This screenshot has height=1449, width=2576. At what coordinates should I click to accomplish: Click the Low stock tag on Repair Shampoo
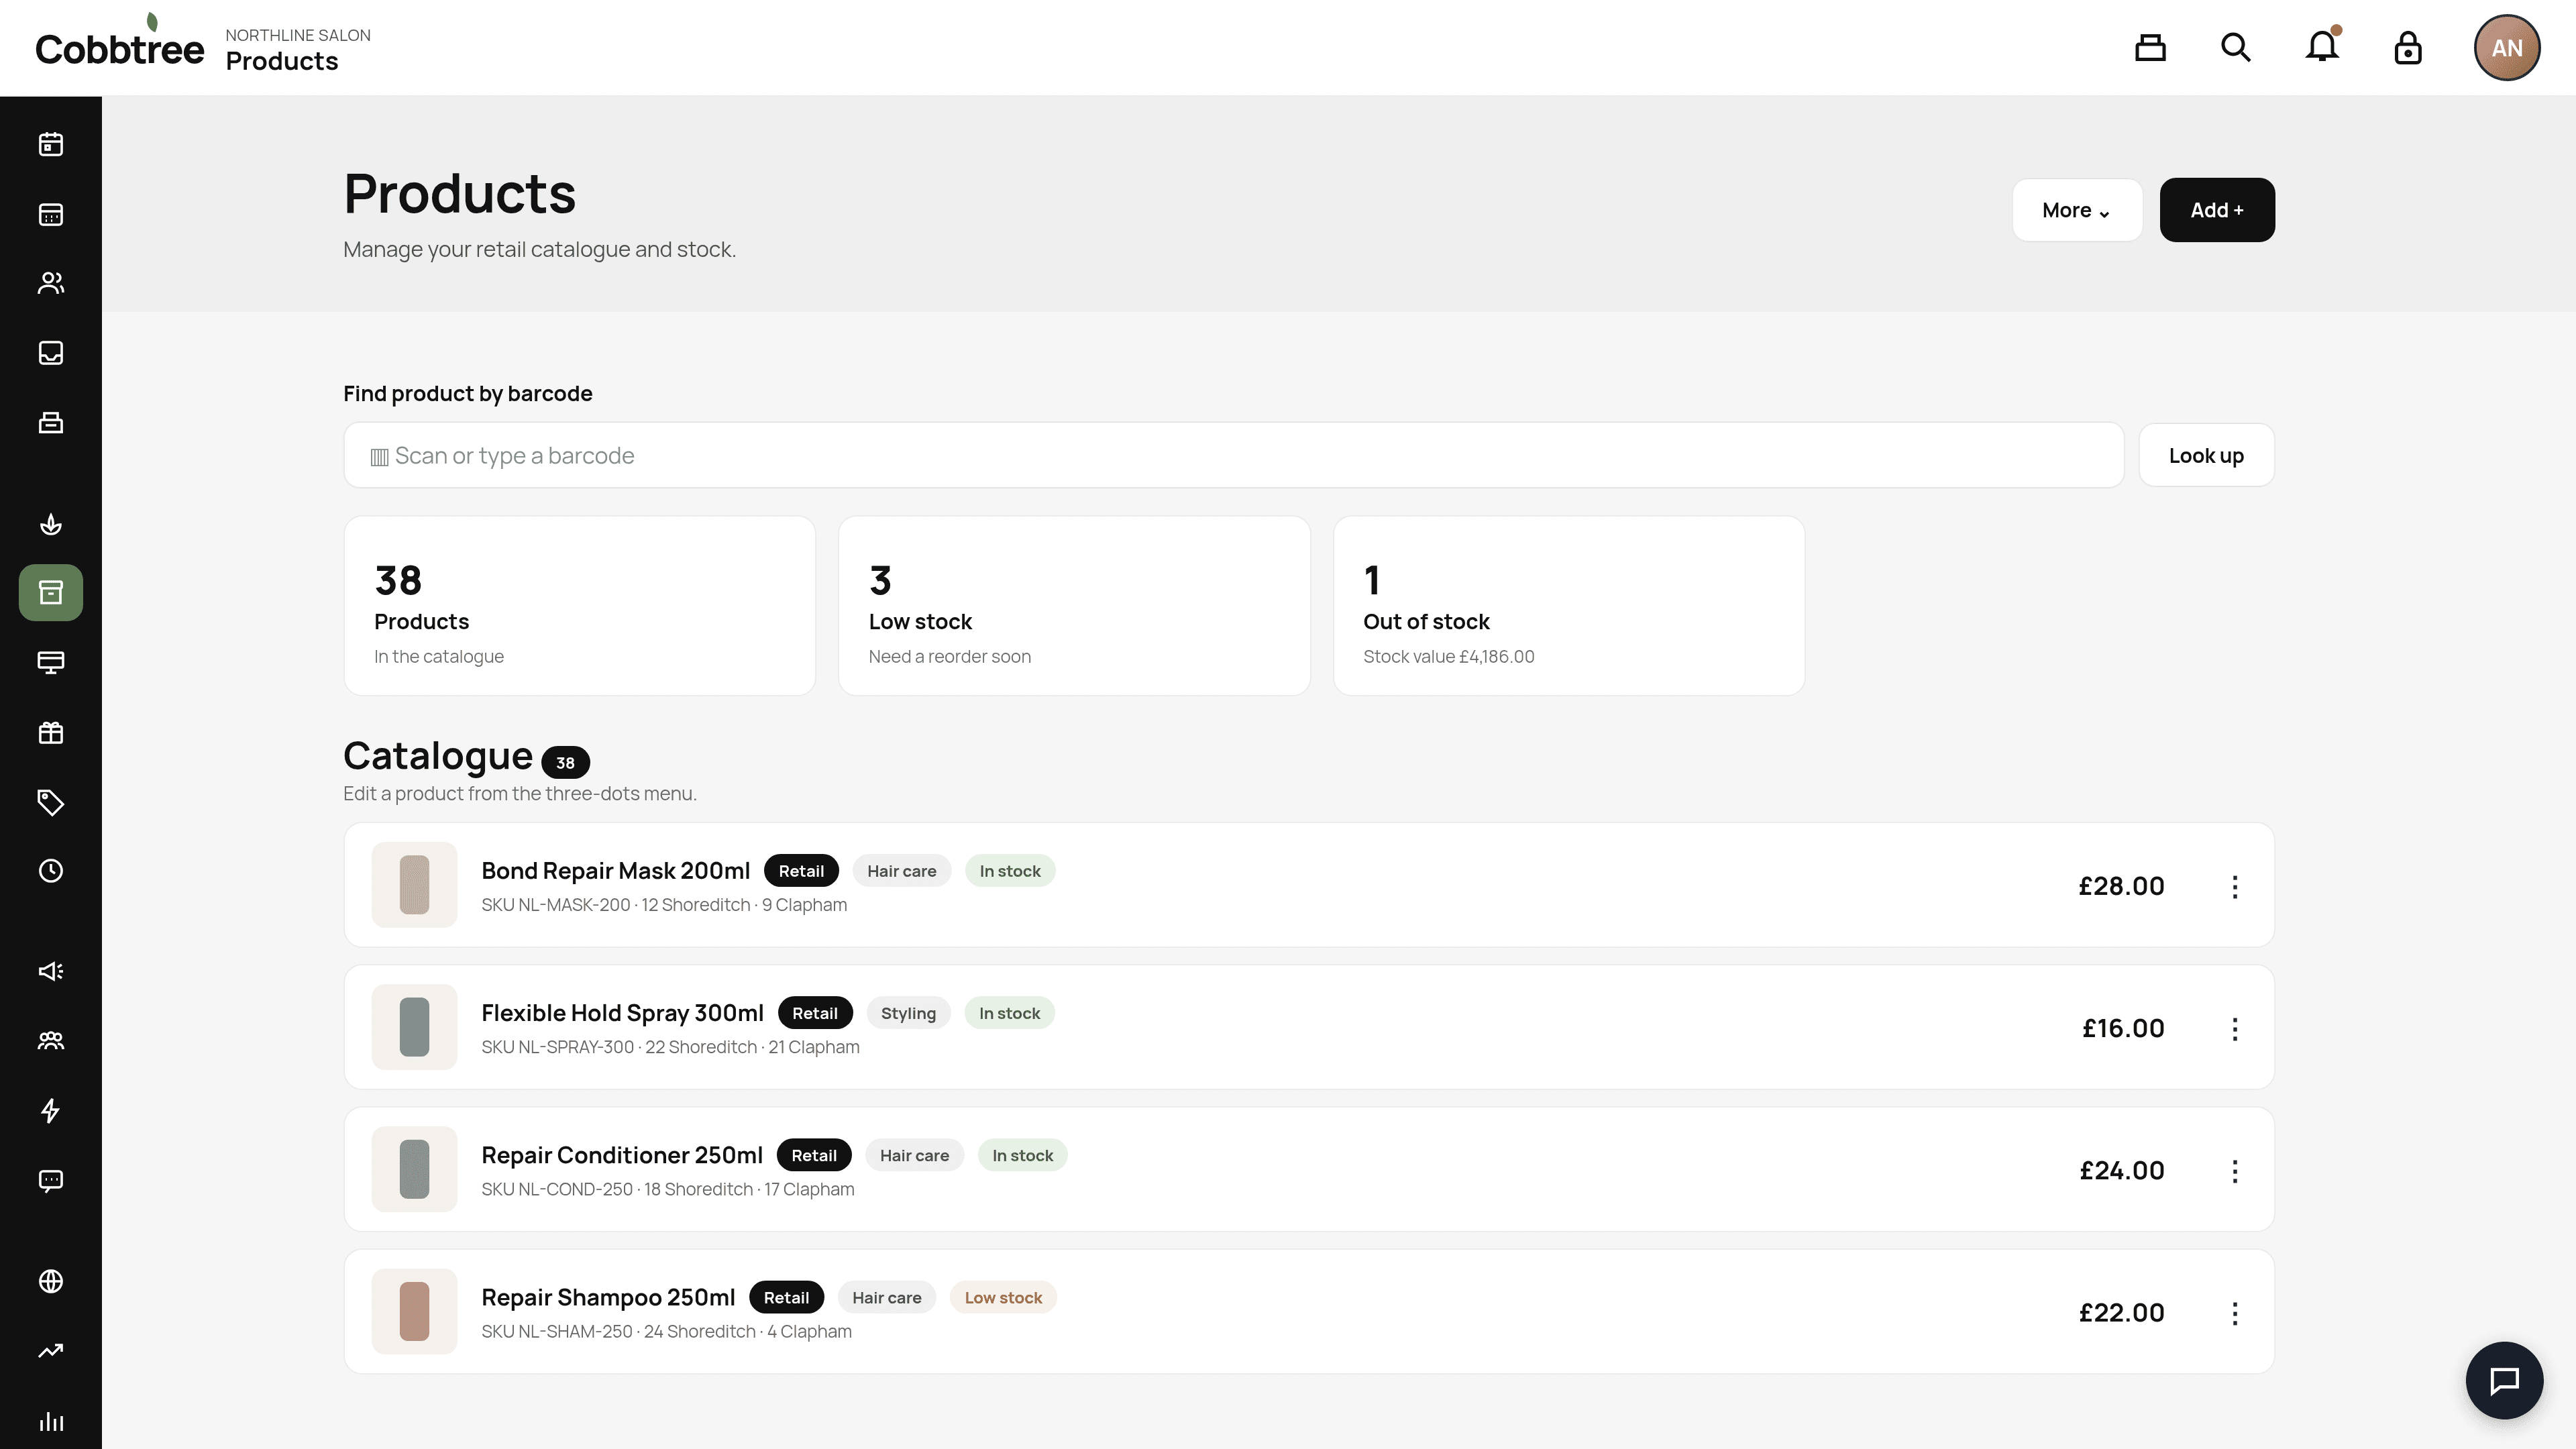[x=1003, y=1298]
